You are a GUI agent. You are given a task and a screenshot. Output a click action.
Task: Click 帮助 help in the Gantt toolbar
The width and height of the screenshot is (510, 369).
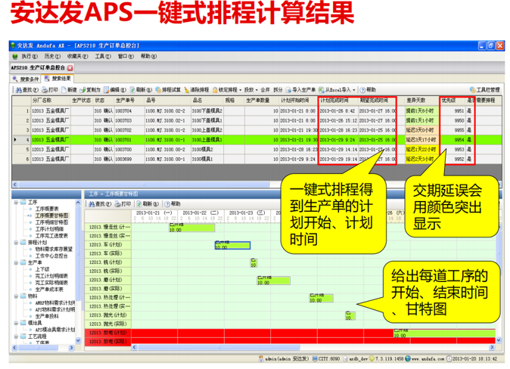173,204
